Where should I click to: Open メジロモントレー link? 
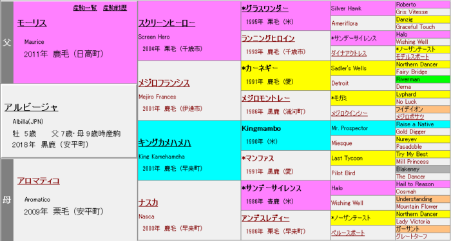[265, 99]
